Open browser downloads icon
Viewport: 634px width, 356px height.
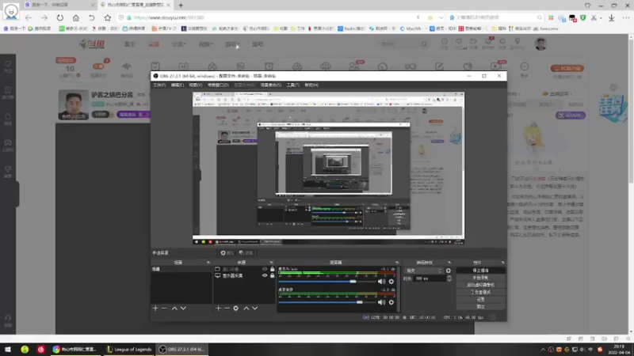point(611,17)
